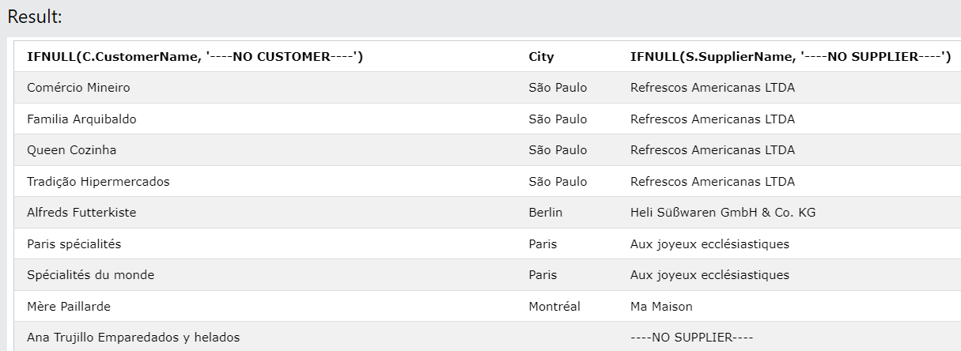This screenshot has width=961, height=351.
Task: Click the "----NO SUPPLIER----" cell
Action: 692,338
